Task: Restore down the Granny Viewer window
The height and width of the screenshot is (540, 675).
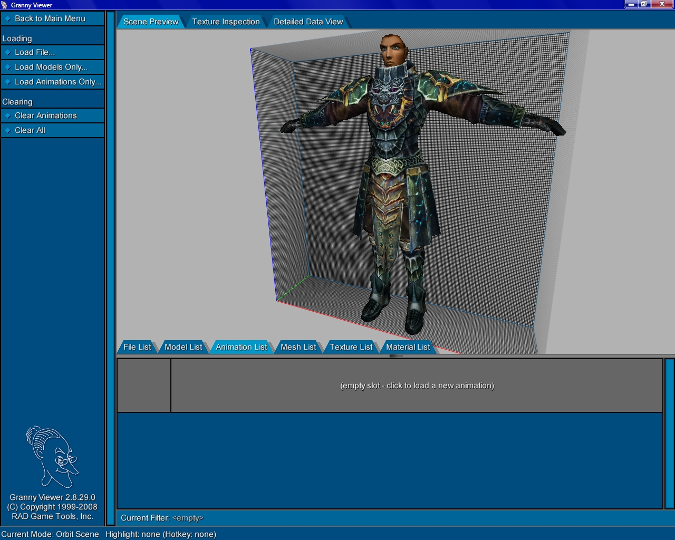Action: coord(644,4)
